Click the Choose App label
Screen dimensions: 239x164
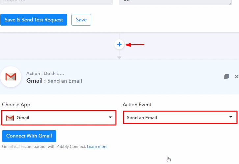(x=16, y=105)
